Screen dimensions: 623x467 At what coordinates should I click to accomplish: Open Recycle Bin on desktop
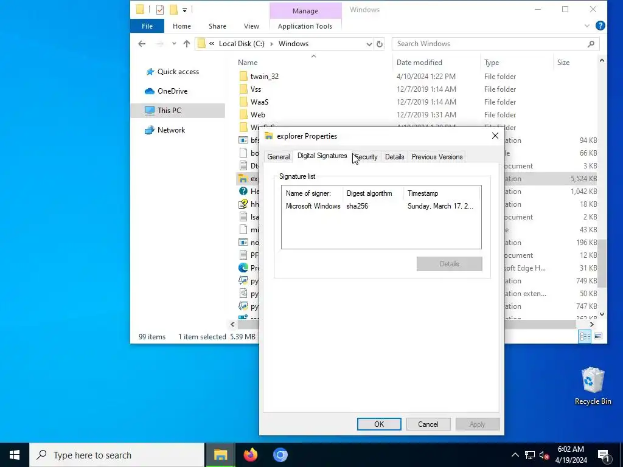tap(593, 386)
